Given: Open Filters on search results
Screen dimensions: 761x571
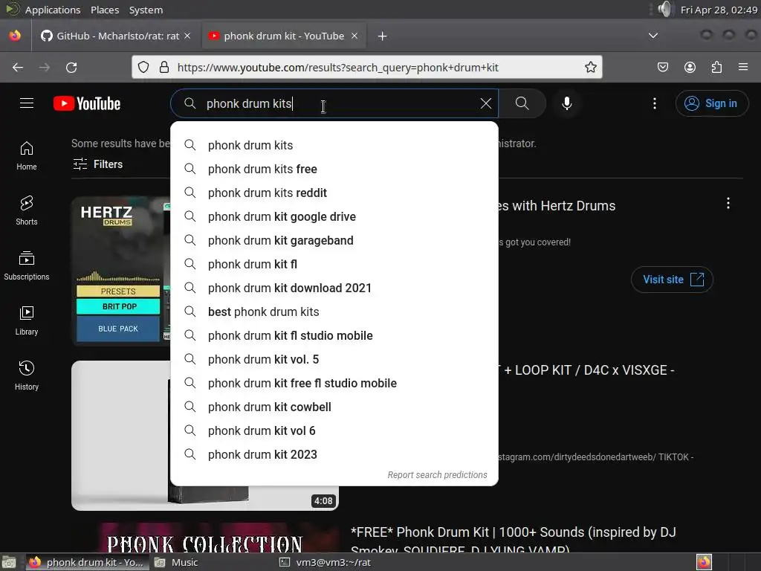Looking at the screenshot, I should pyautogui.click(x=98, y=164).
